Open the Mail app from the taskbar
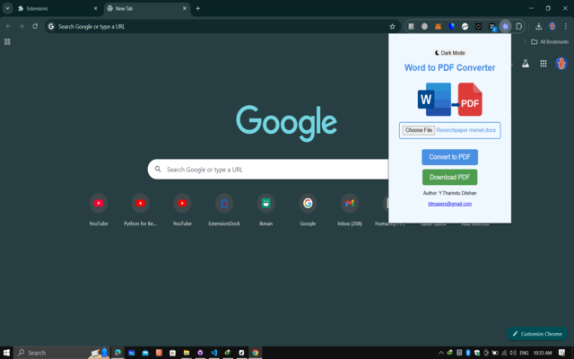This screenshot has height=359, width=574. click(145, 353)
